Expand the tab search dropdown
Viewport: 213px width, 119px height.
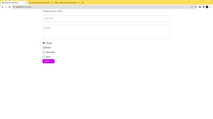[x=210, y=3]
